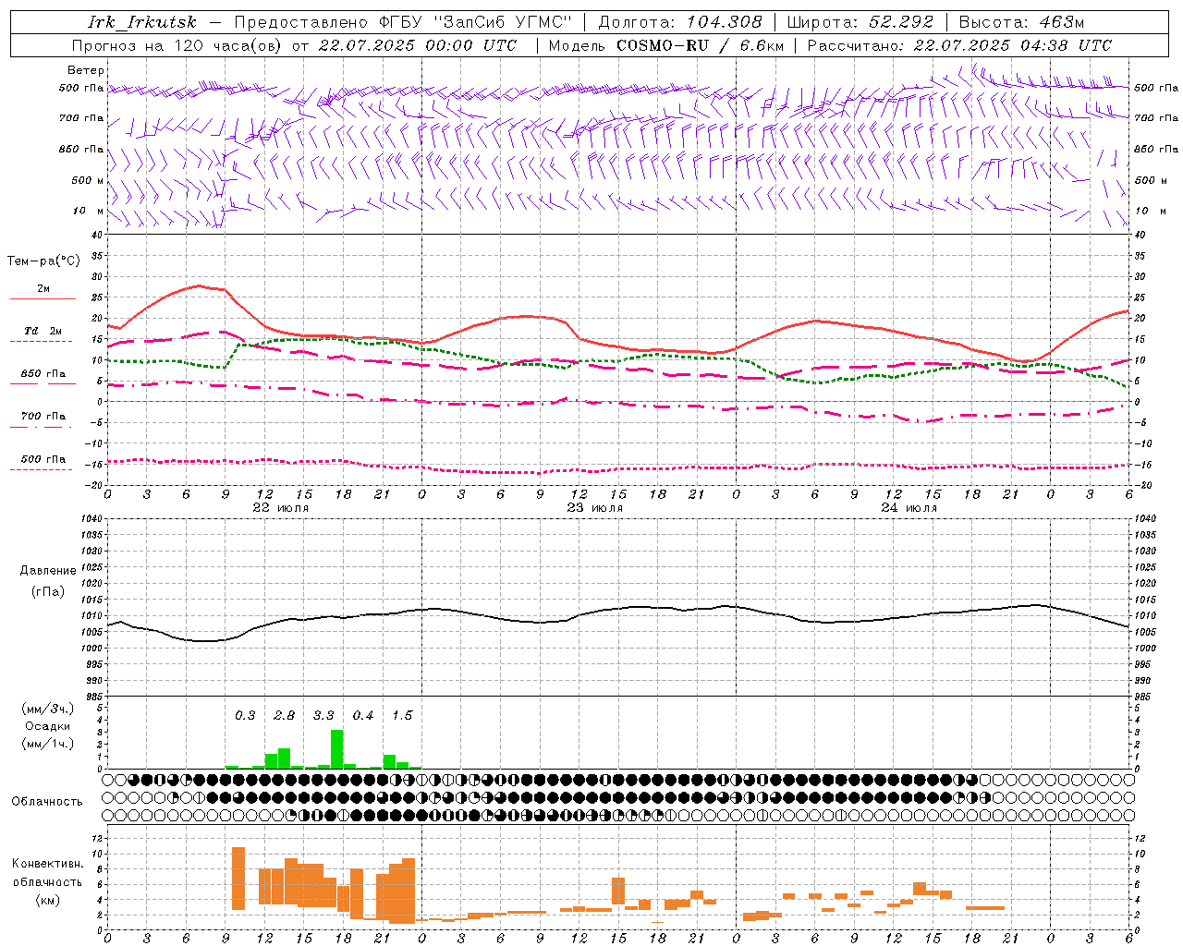Click the Td 2м legend entry
Viewport: 1183px width, 946px height.
coord(43,331)
